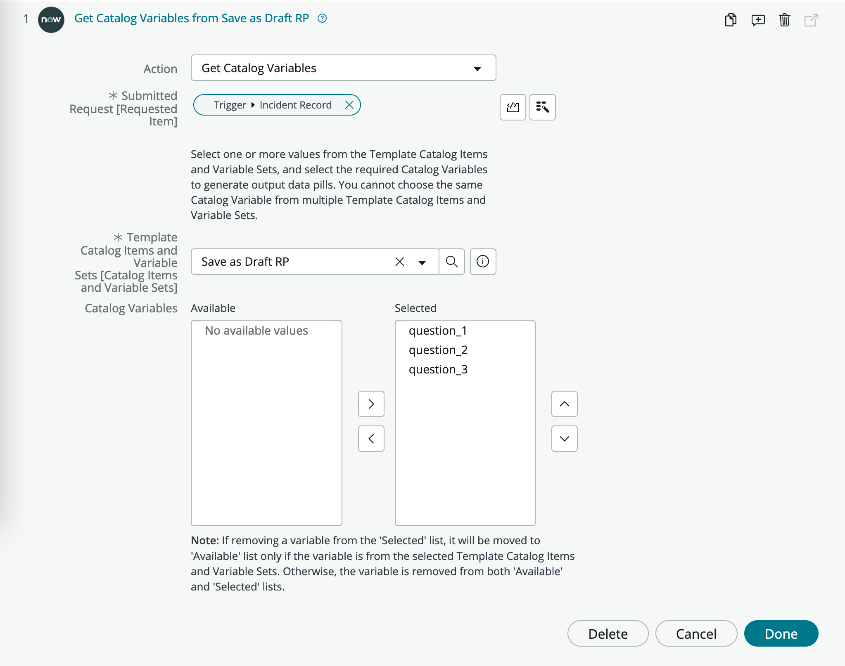The image size is (845, 666).
Task: Cancel editing the action
Action: pyautogui.click(x=696, y=633)
